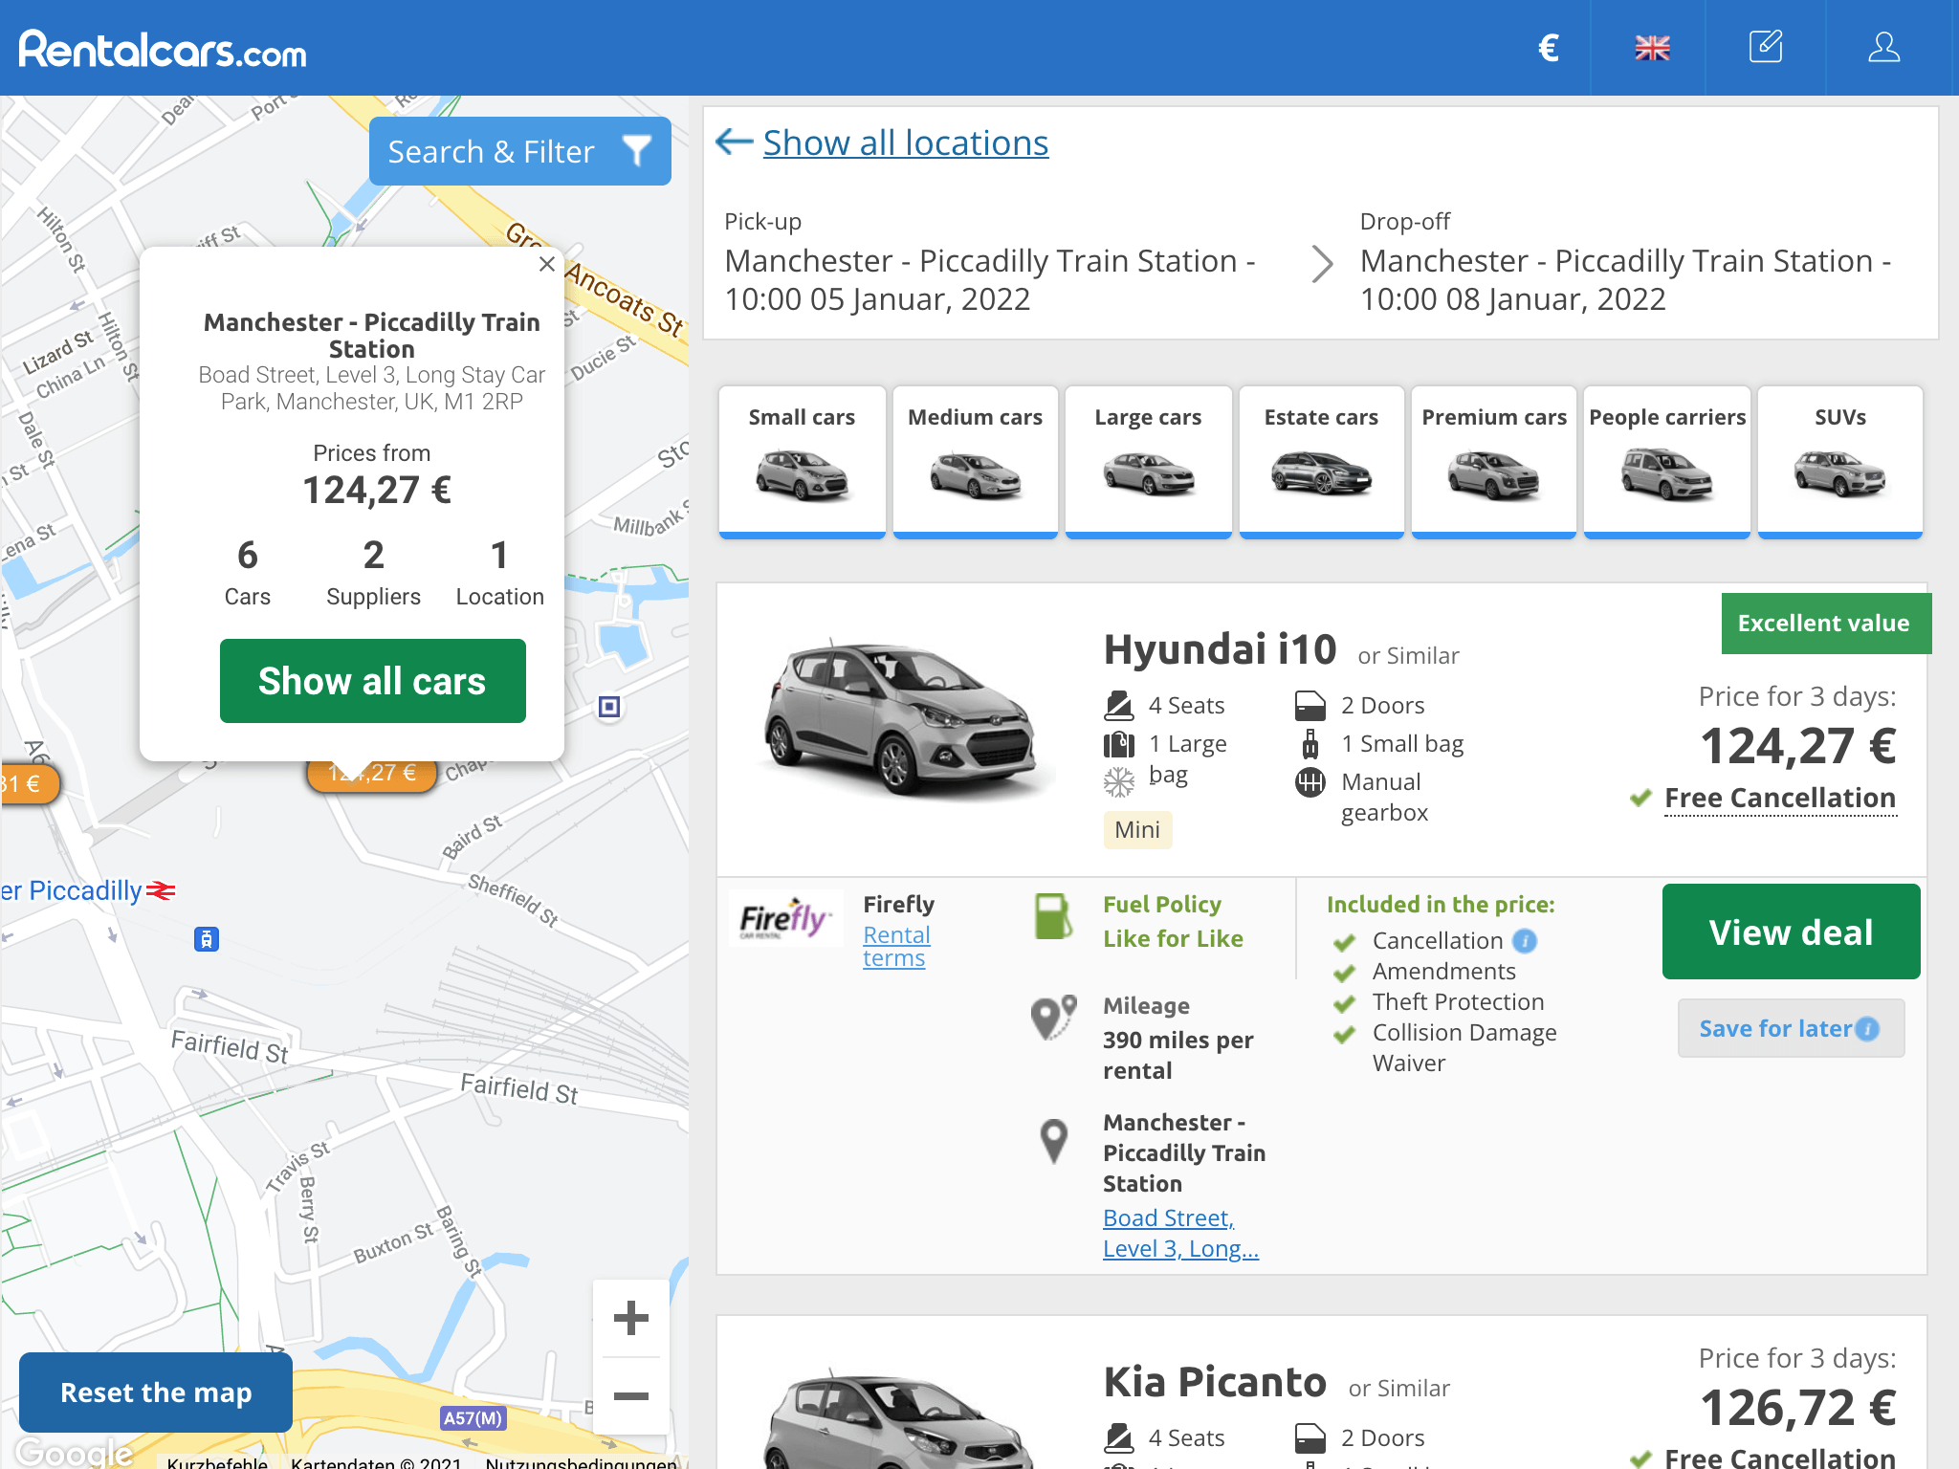Click the pick-up location pin icon

point(1053,1141)
